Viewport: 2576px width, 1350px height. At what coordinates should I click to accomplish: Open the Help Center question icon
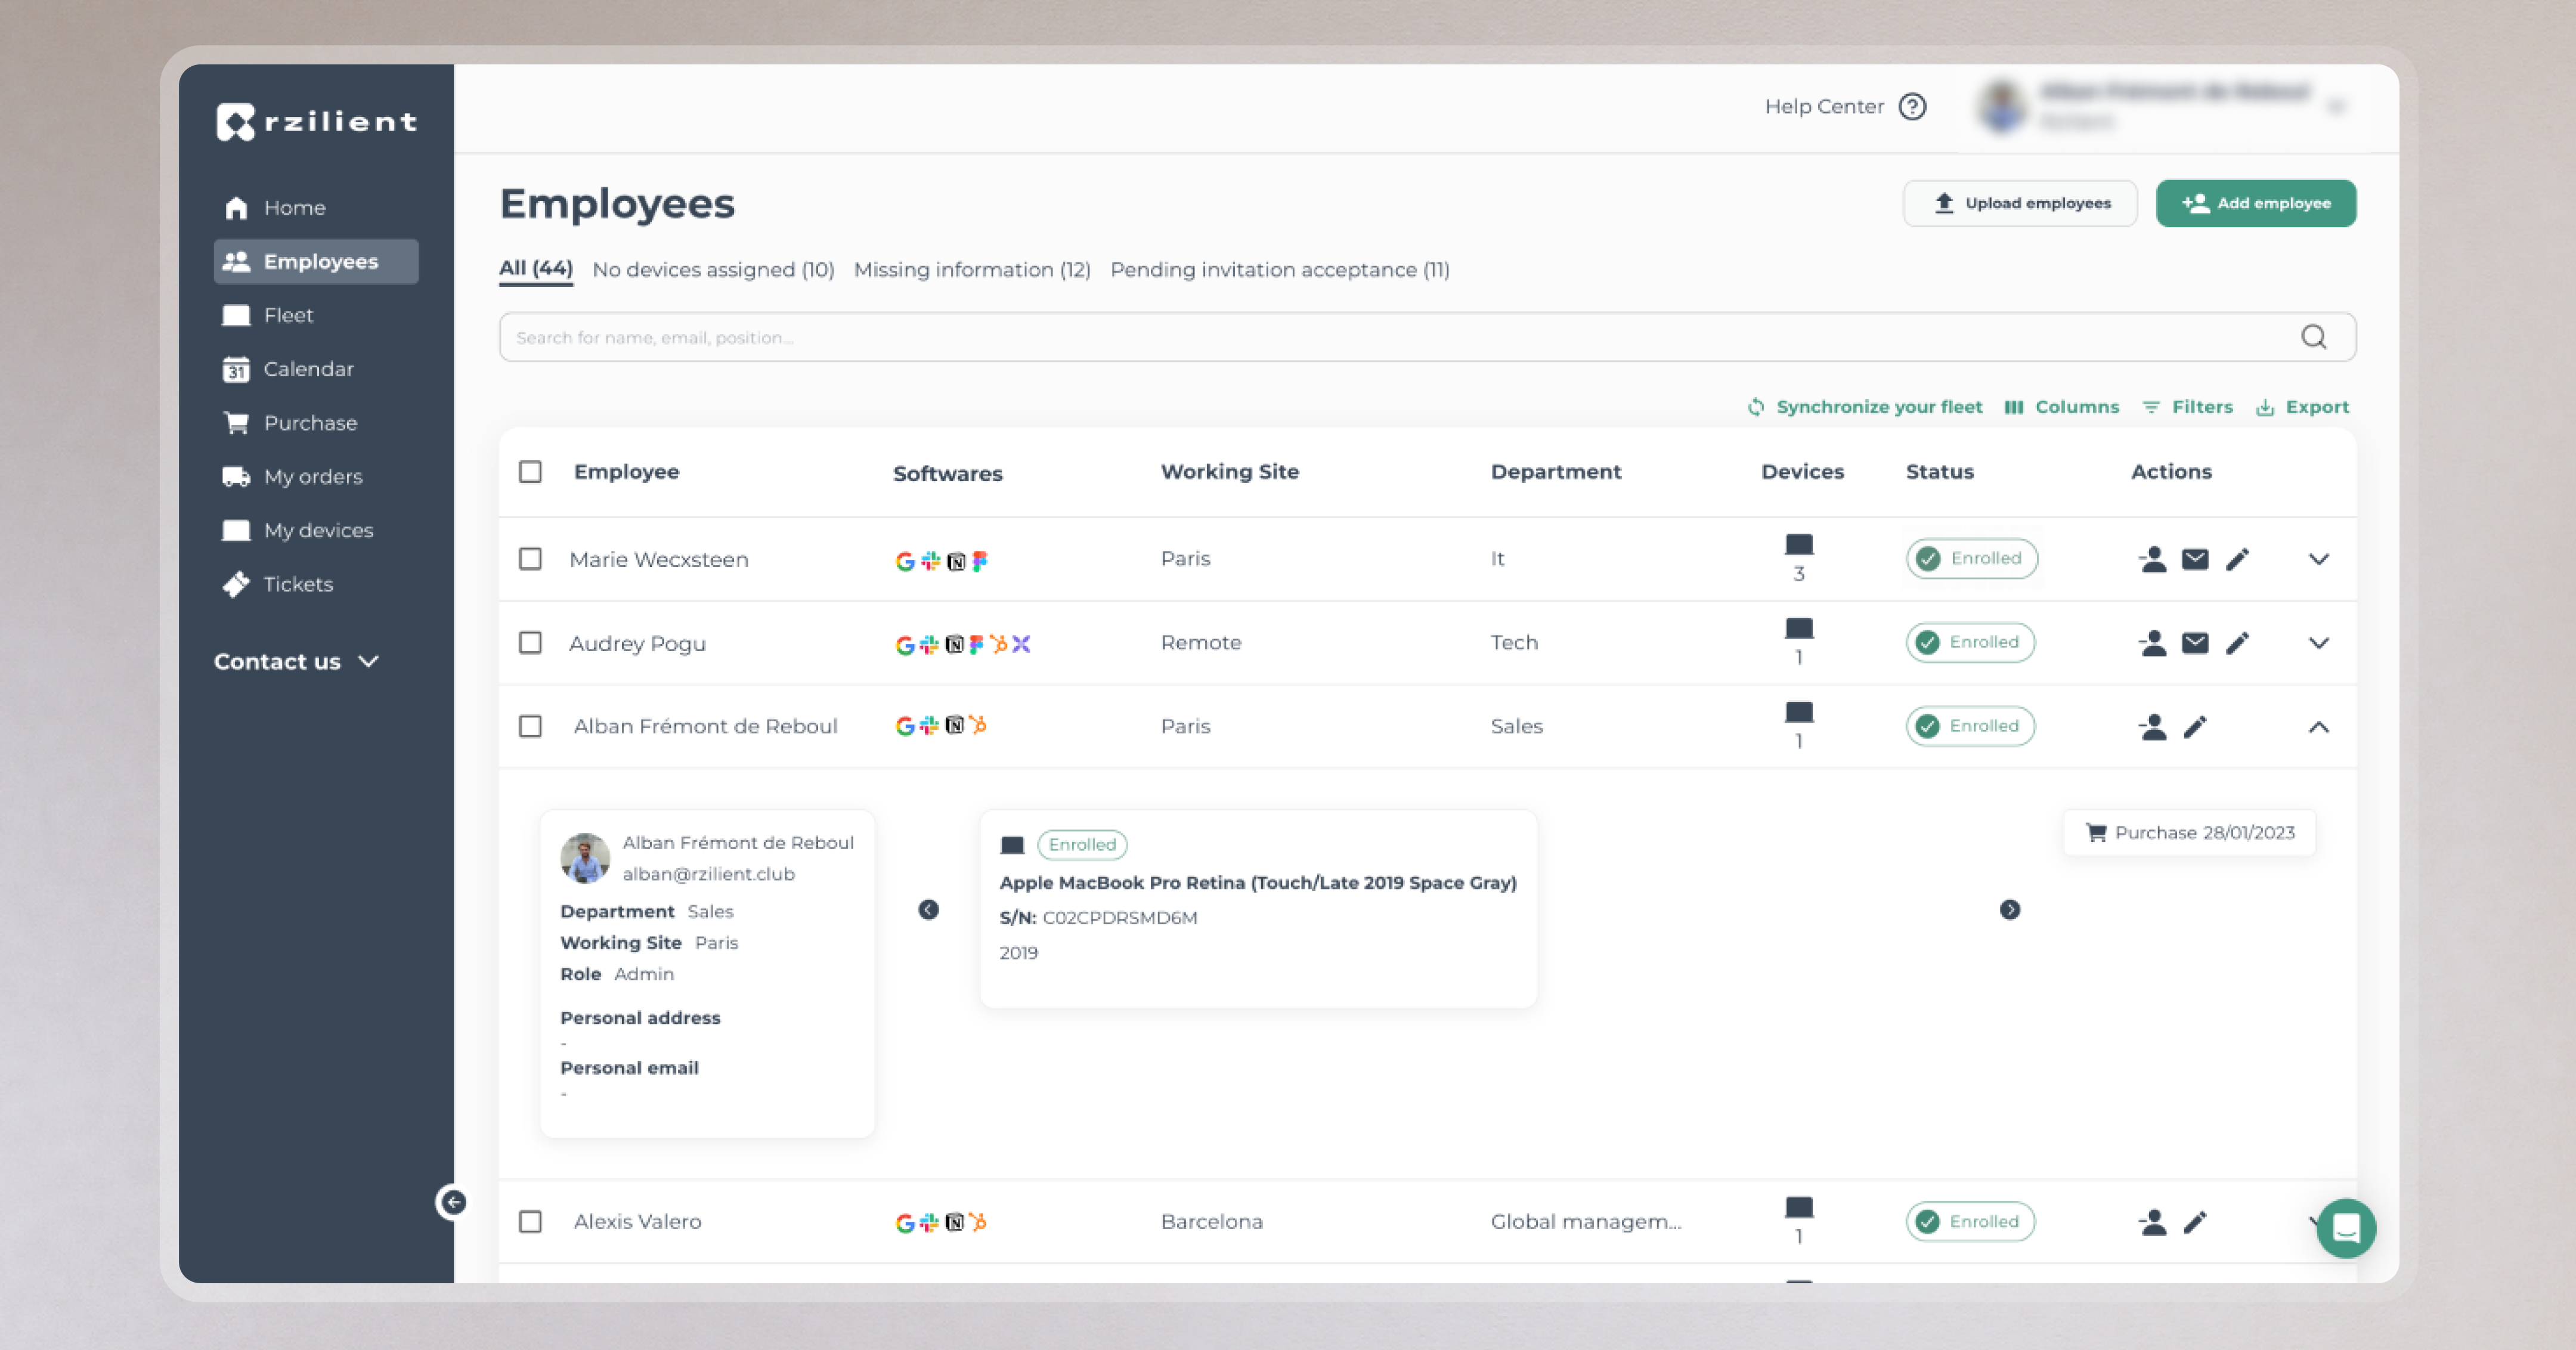(x=1913, y=106)
